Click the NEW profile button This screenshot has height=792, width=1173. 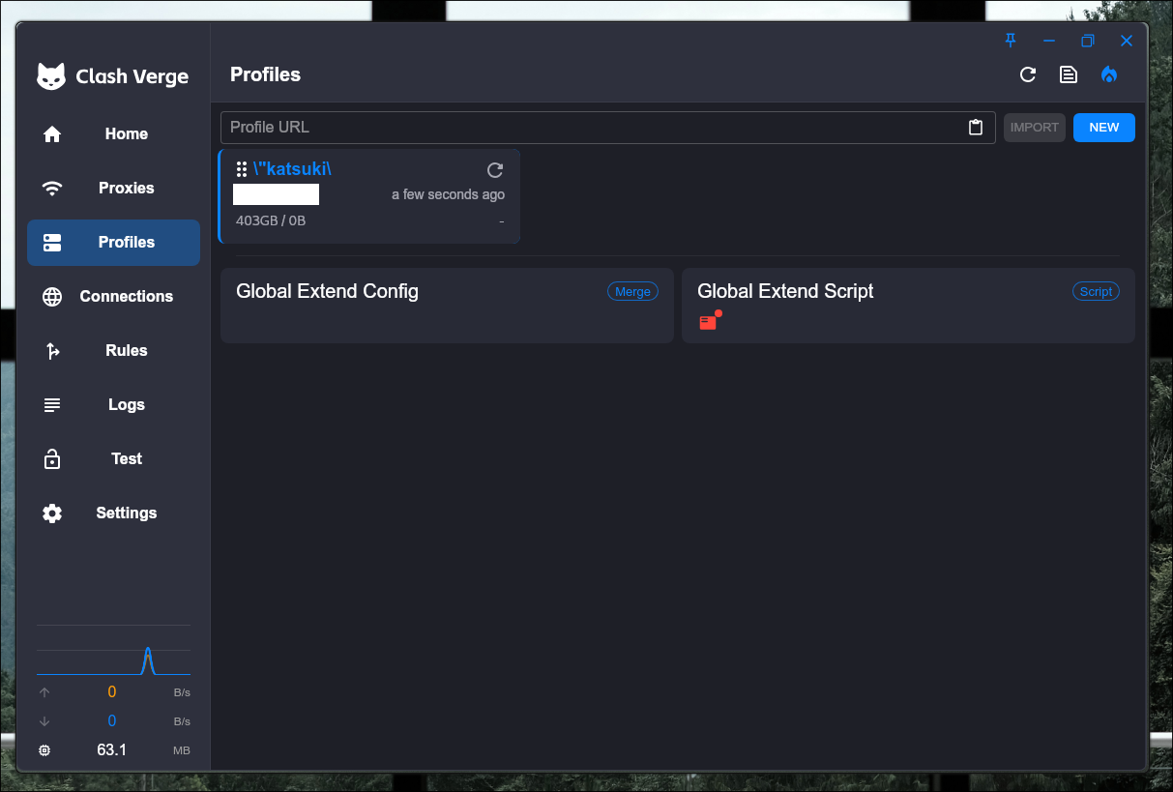coord(1103,128)
